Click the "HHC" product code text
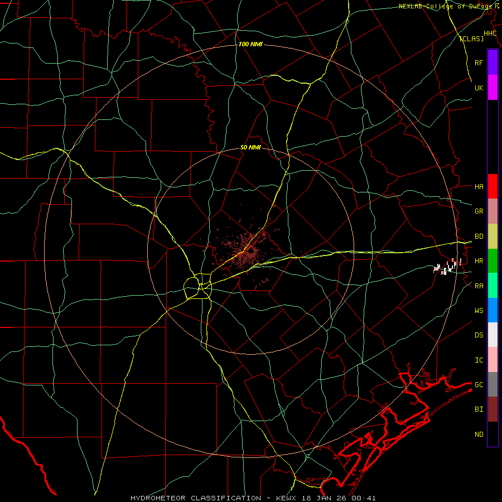This screenshot has width=502, height=502. 490,33
